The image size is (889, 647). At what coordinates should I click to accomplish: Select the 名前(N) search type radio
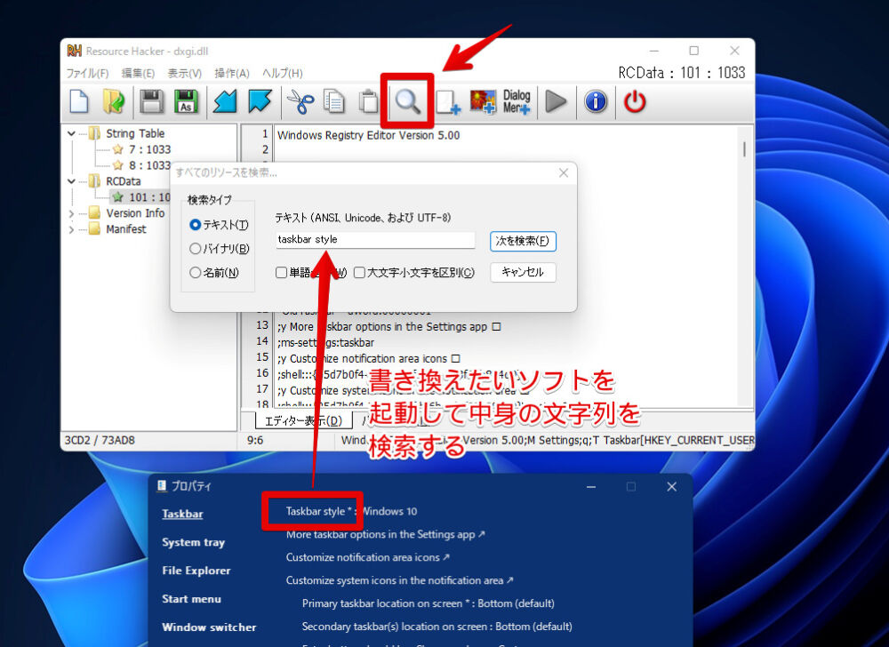pyautogui.click(x=195, y=273)
